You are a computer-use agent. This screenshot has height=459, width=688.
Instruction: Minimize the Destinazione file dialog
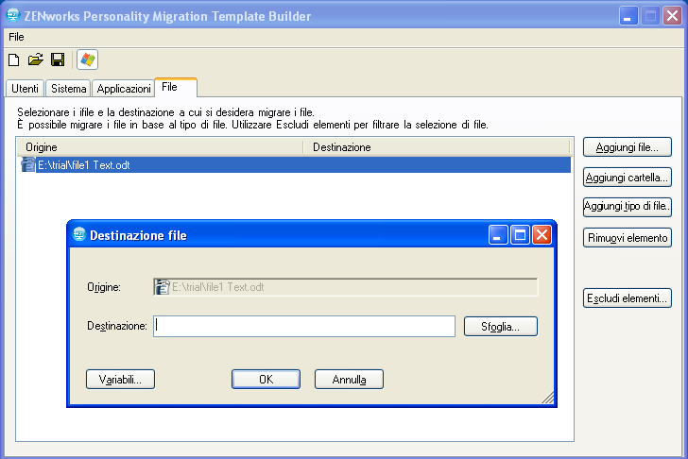(x=498, y=235)
